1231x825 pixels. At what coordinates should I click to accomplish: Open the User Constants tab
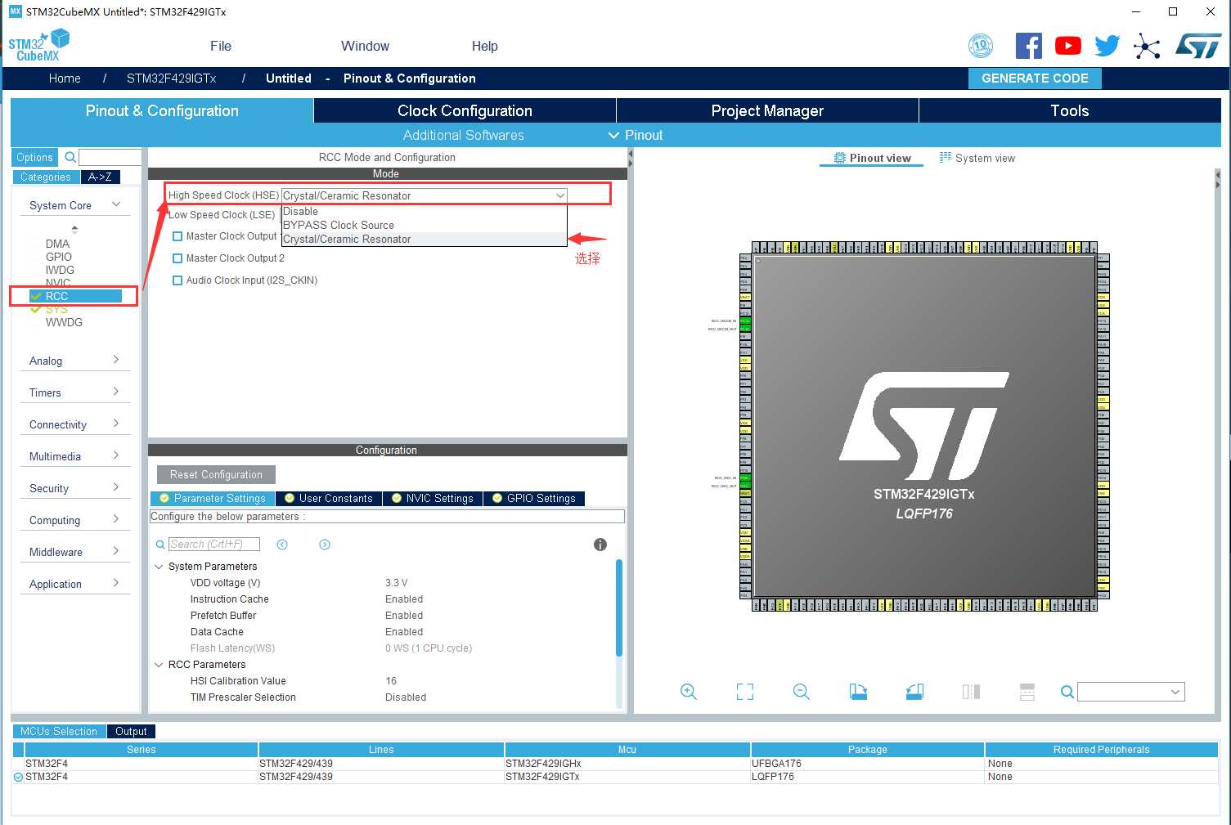tap(328, 499)
